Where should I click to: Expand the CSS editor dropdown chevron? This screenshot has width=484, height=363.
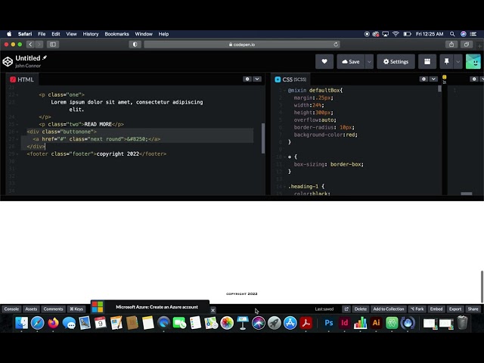coord(433,79)
